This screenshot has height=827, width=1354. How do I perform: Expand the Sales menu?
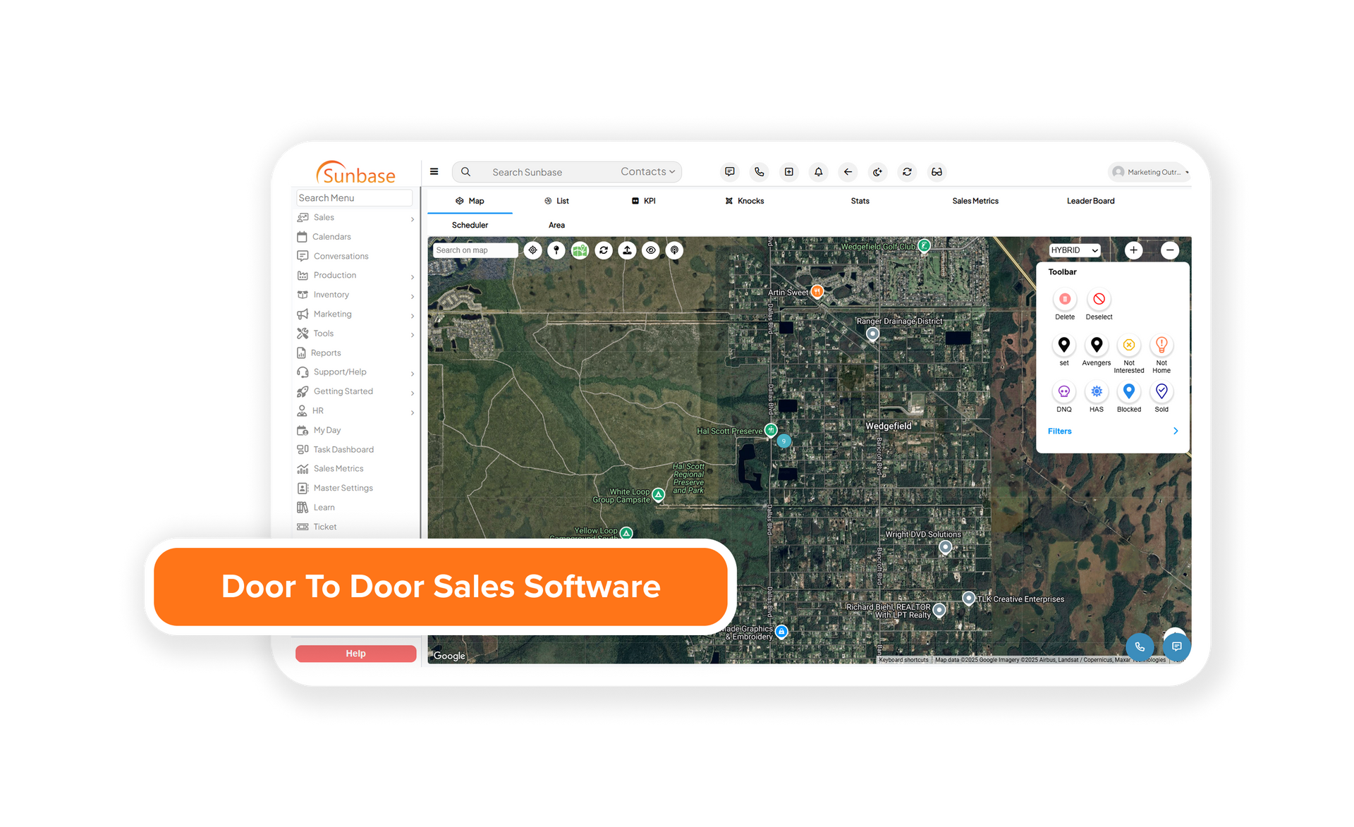coord(355,218)
